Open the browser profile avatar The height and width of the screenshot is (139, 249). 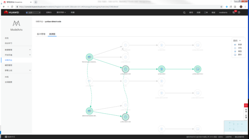click(241, 7)
